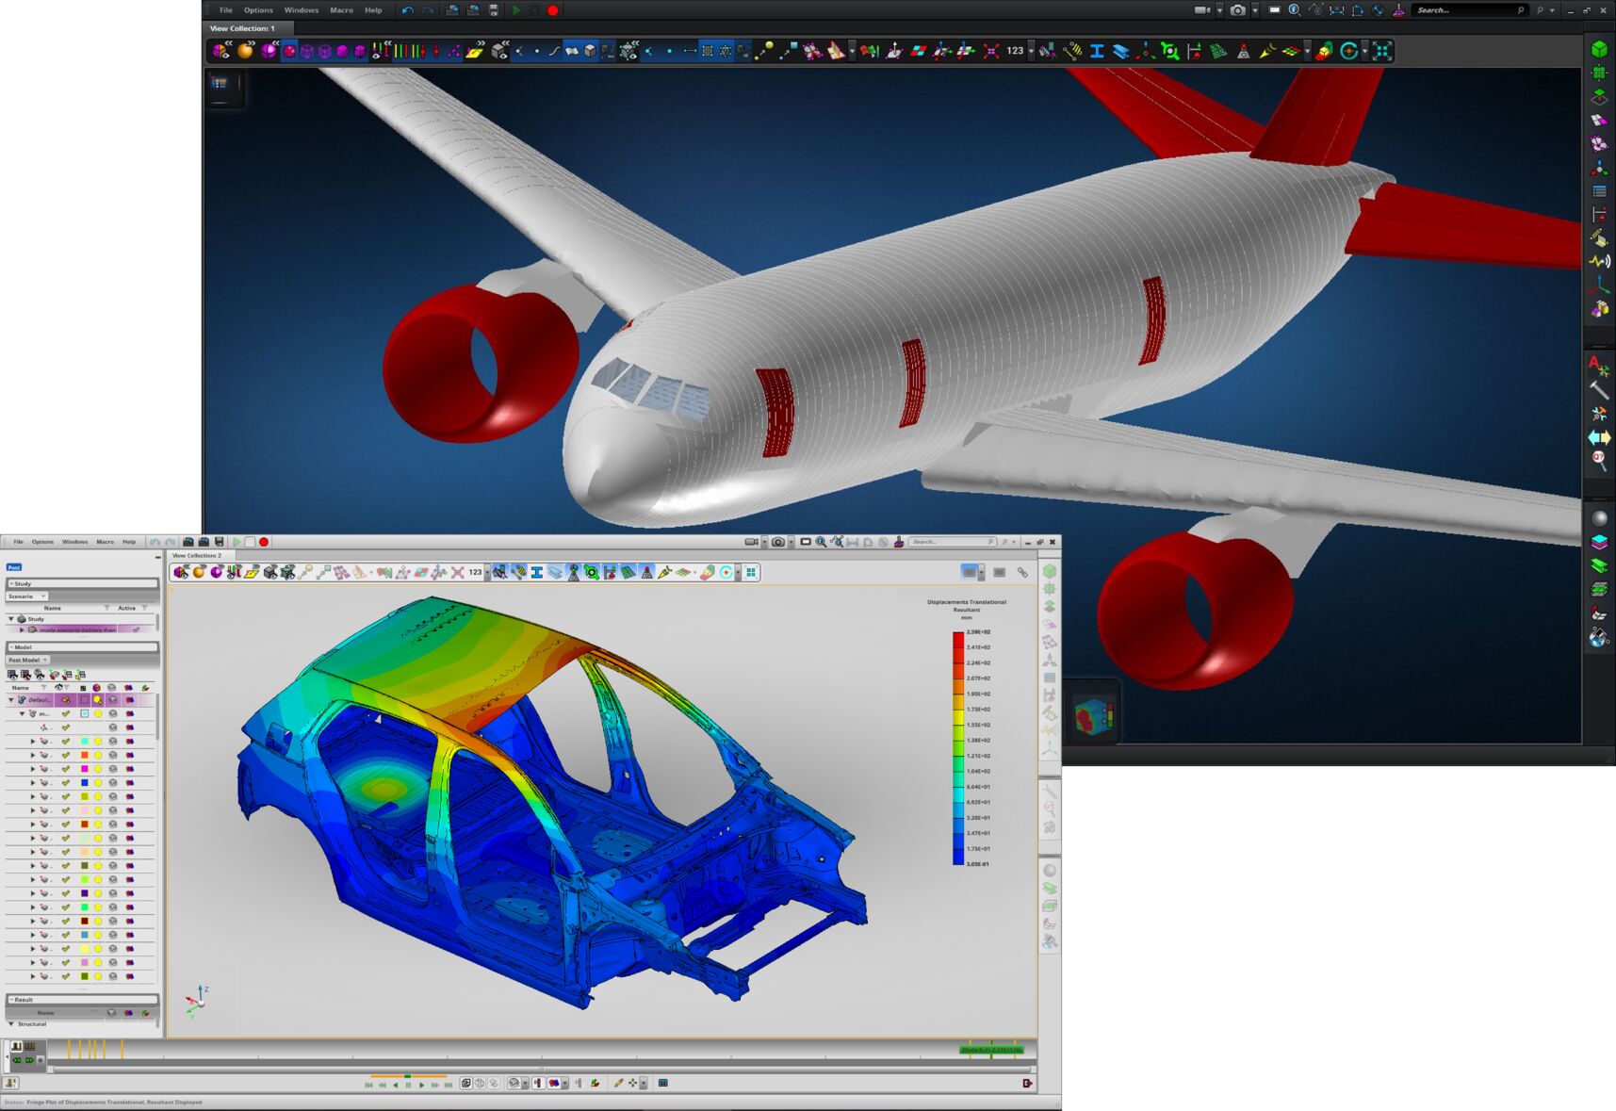Screen dimensions: 1616x1111
Task: Uncheck the green check on the first result row
Action: (x=65, y=713)
